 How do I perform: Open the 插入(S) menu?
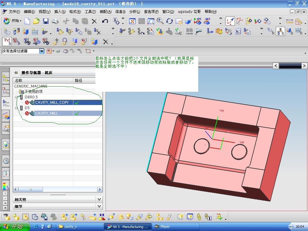tap(60, 12)
